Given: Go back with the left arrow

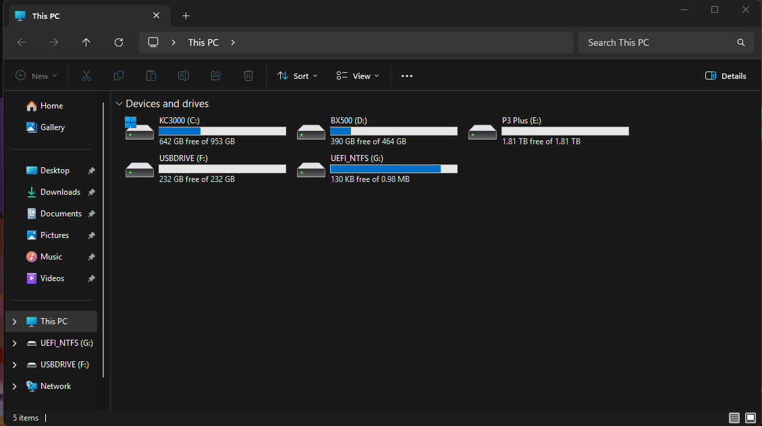Looking at the screenshot, I should (x=22, y=42).
